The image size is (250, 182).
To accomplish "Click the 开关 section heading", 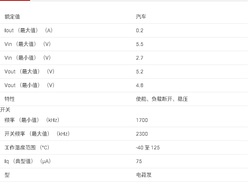I will click(x=5, y=110).
